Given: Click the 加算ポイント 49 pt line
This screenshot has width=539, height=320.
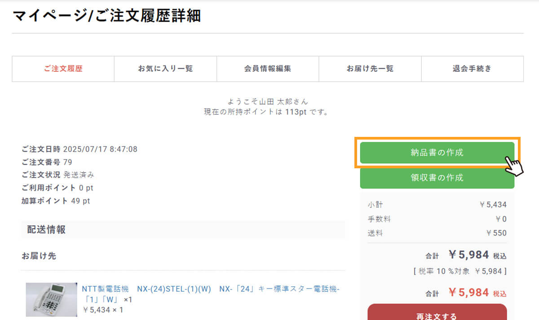Looking at the screenshot, I should pyautogui.click(x=56, y=201).
